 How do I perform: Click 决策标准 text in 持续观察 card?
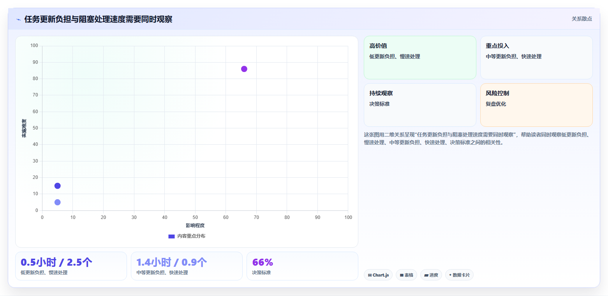(x=379, y=104)
